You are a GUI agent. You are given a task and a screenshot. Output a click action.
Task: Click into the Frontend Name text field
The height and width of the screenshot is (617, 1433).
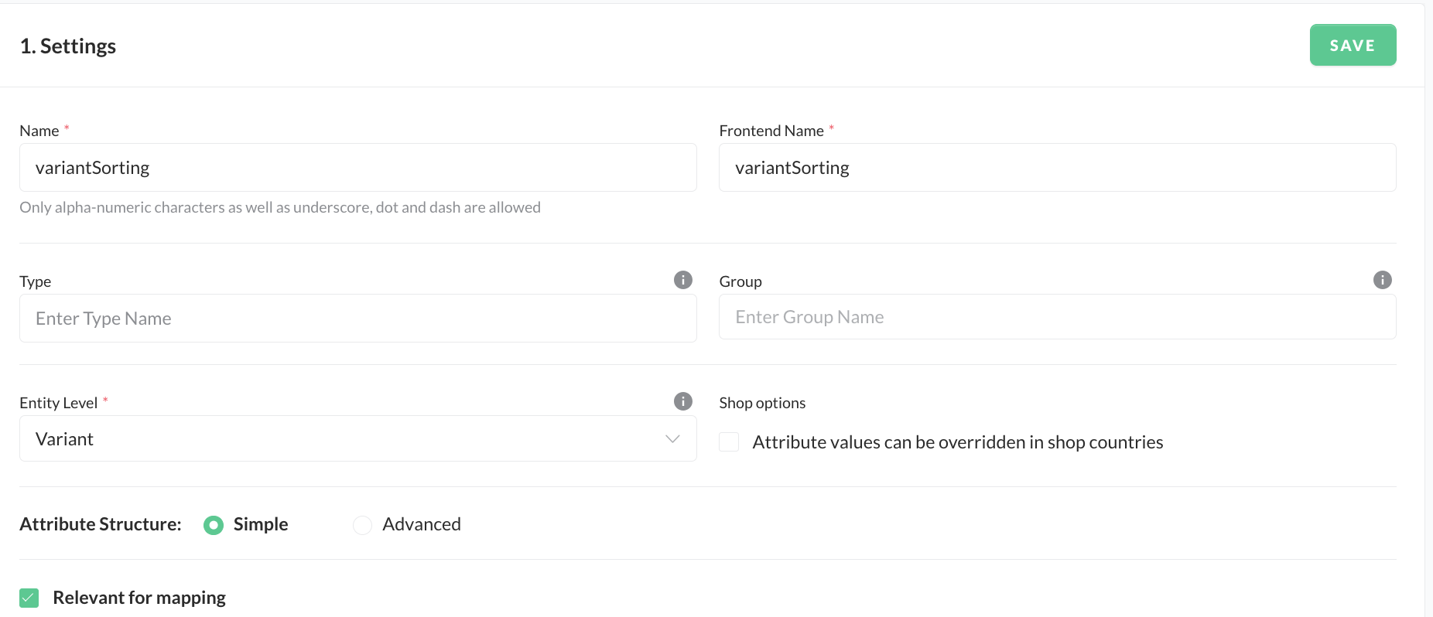[1057, 168]
